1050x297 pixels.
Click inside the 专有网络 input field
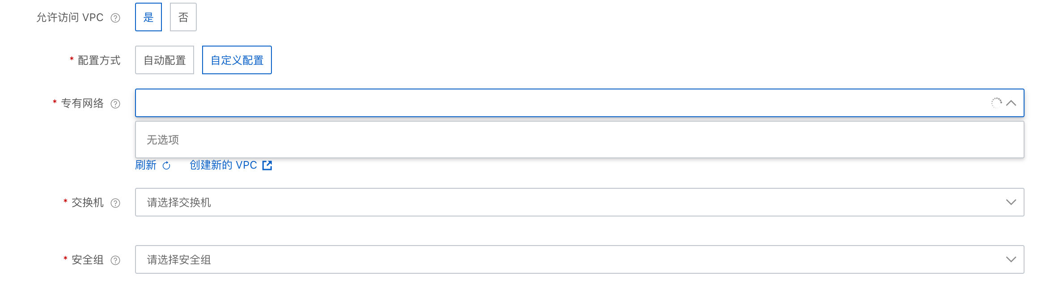point(580,103)
